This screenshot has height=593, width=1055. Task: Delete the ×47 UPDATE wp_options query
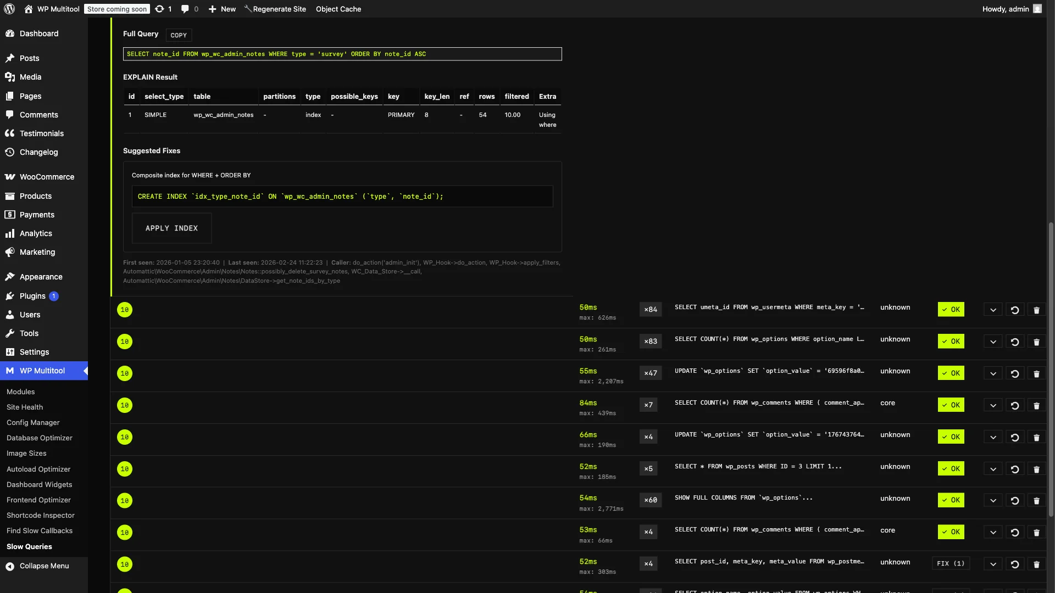coord(1037,374)
